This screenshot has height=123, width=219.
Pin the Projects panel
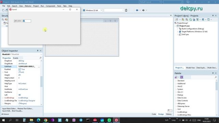point(213,16)
